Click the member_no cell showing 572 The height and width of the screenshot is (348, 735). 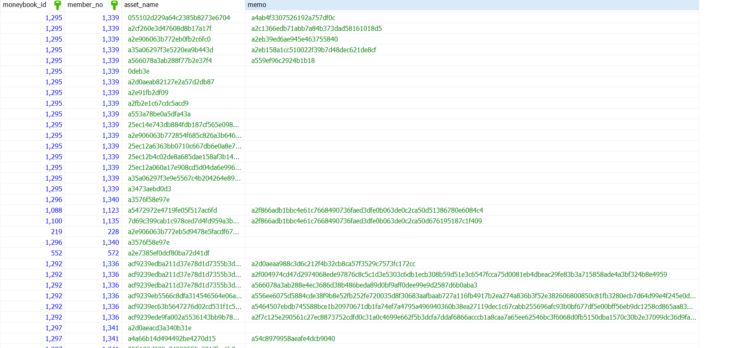coord(113,253)
